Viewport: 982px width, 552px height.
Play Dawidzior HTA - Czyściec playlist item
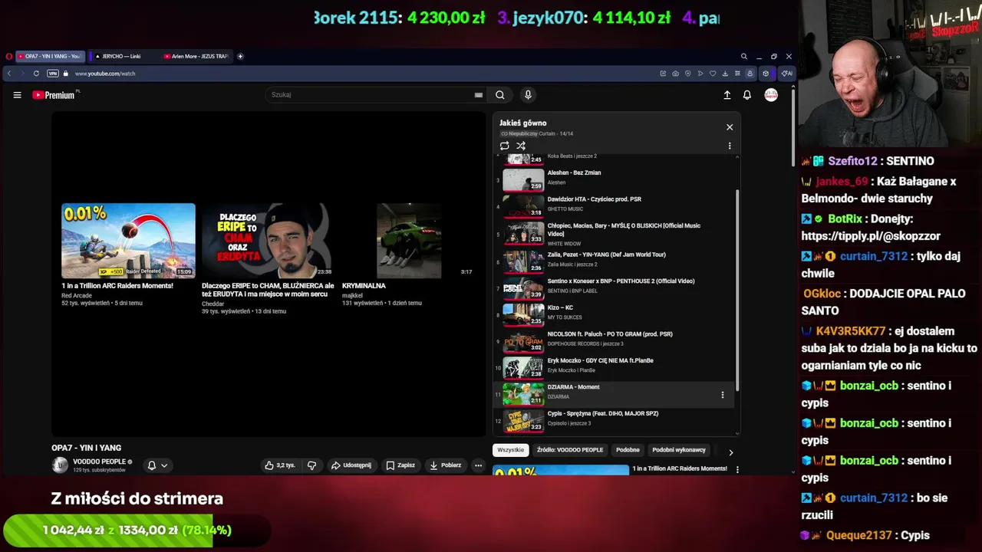tap(614, 205)
